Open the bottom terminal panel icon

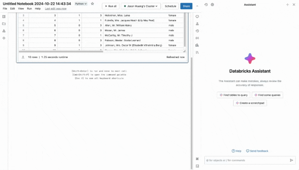pyautogui.click(x=197, y=166)
